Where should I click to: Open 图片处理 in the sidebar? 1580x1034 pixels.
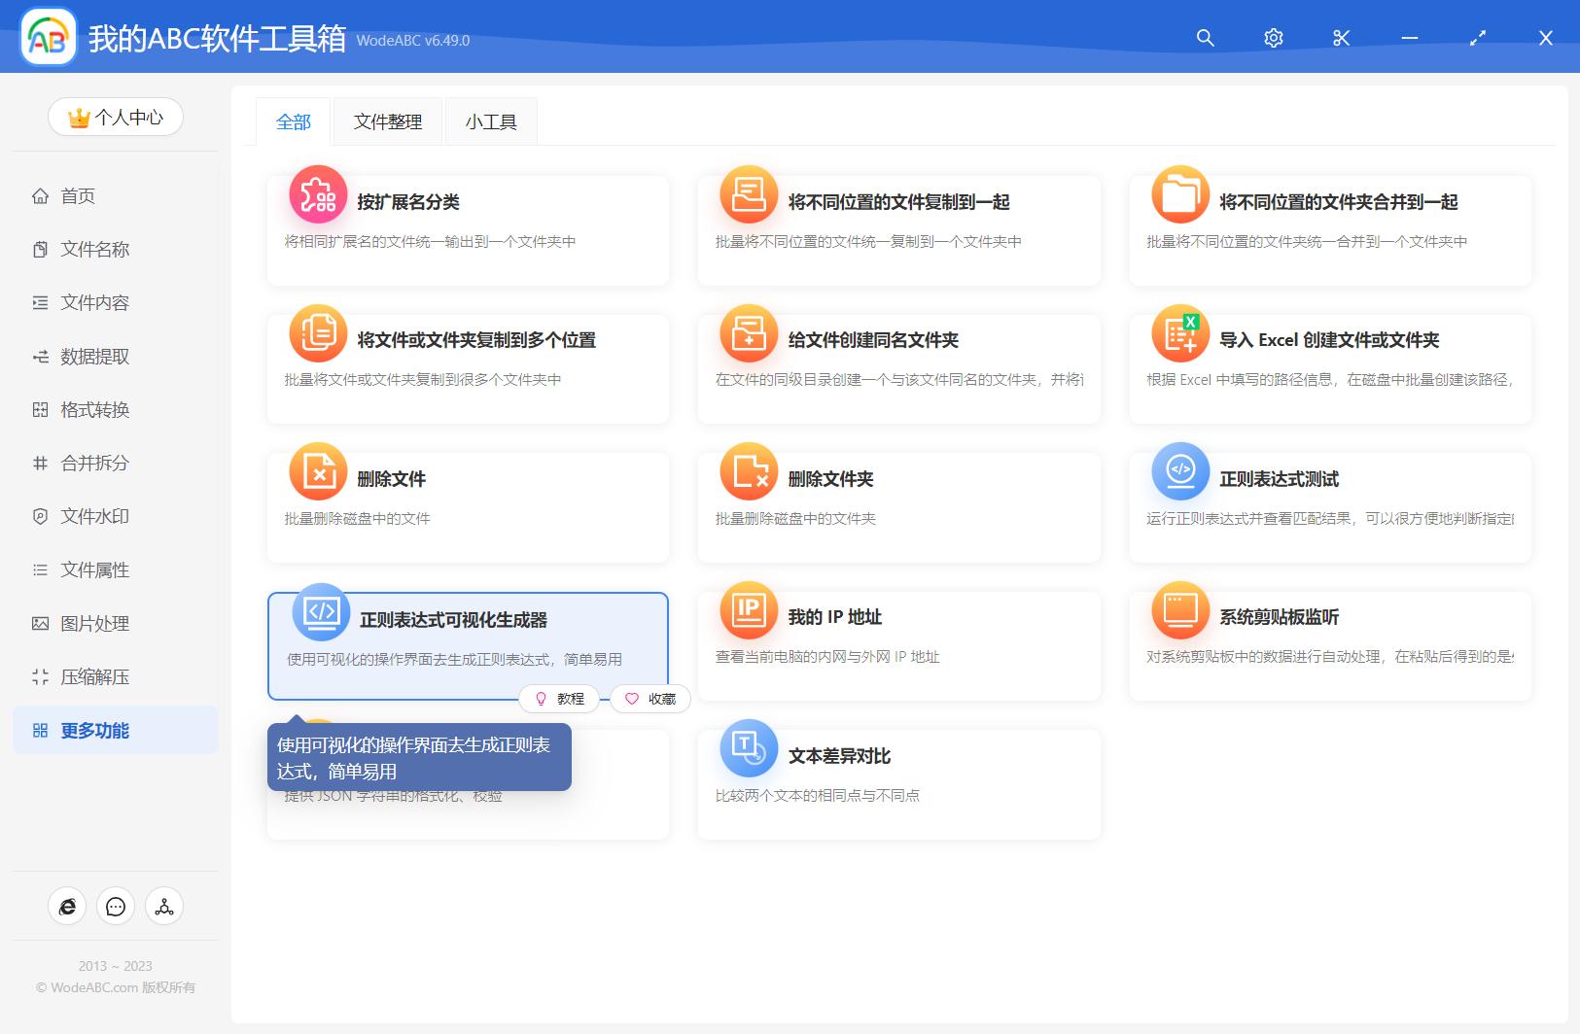coord(94,624)
